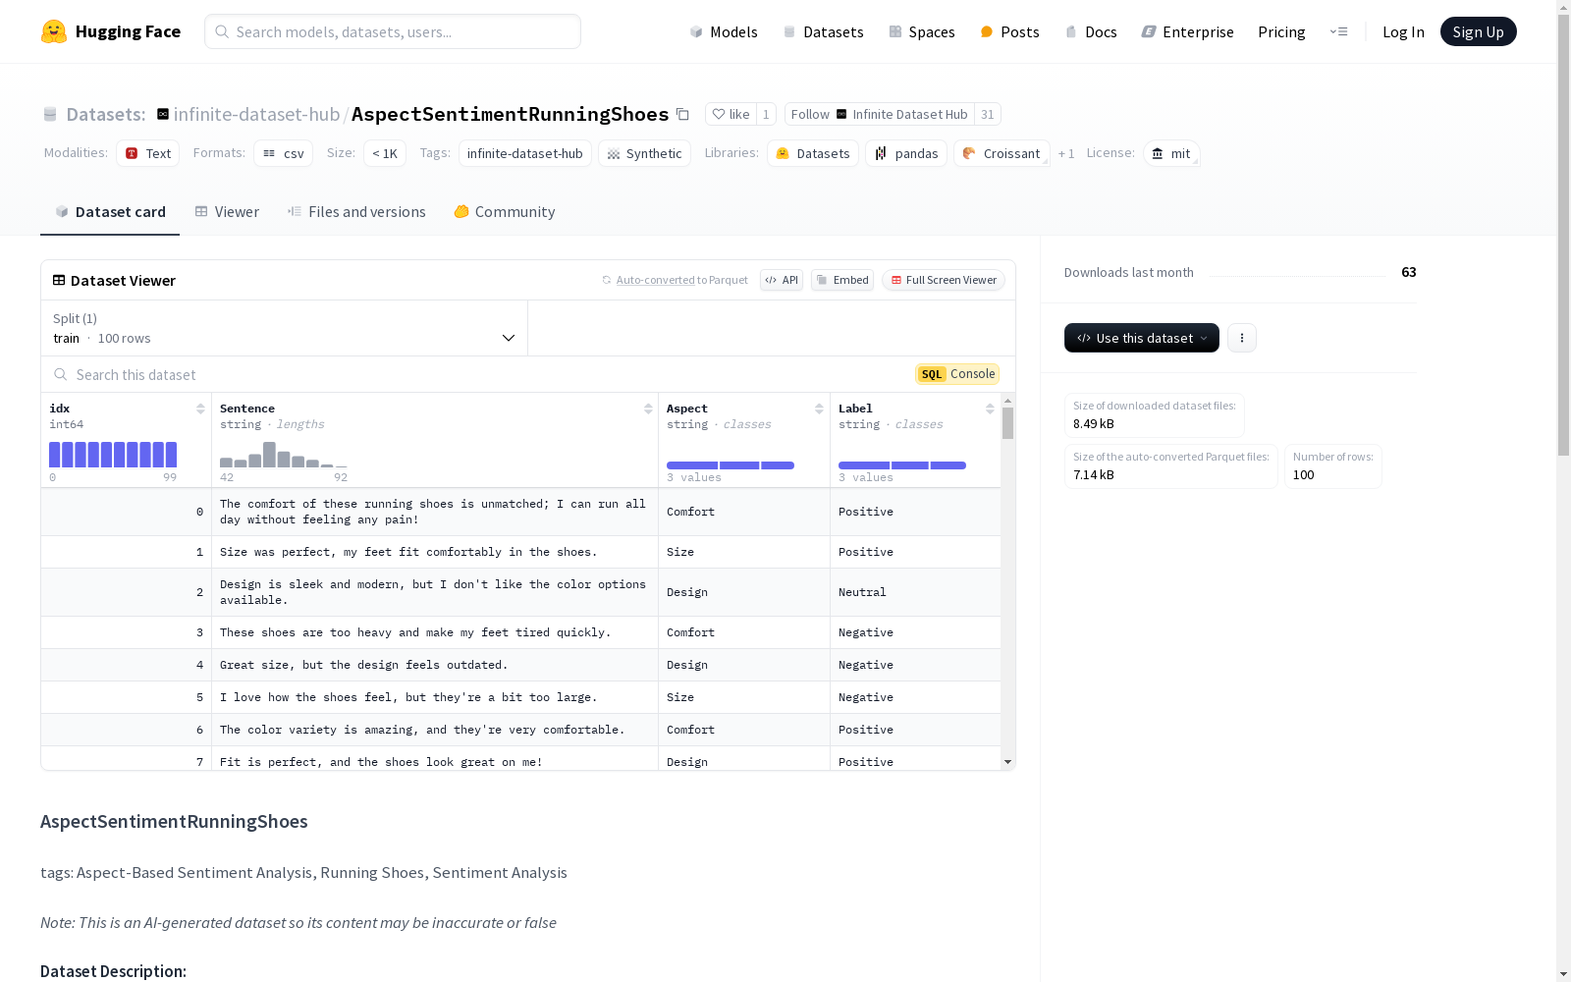Click the like count number 1
This screenshot has height=982, width=1571.
coord(766,114)
